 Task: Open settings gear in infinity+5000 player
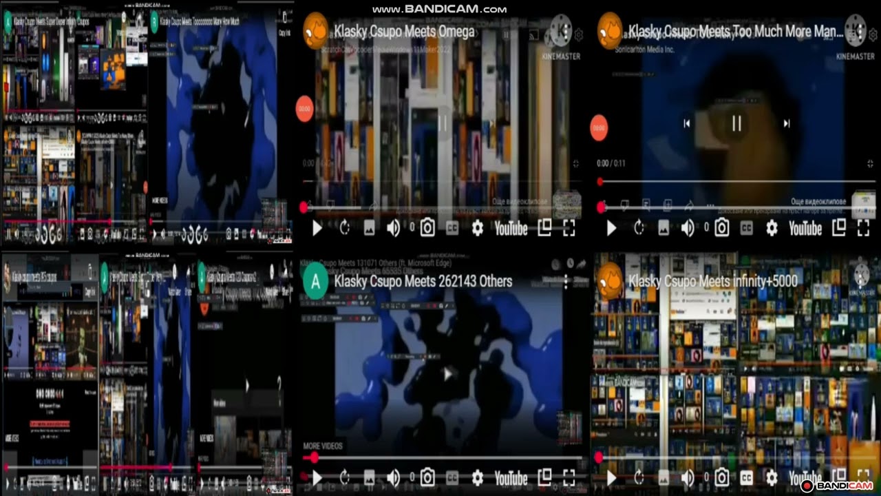click(x=772, y=478)
